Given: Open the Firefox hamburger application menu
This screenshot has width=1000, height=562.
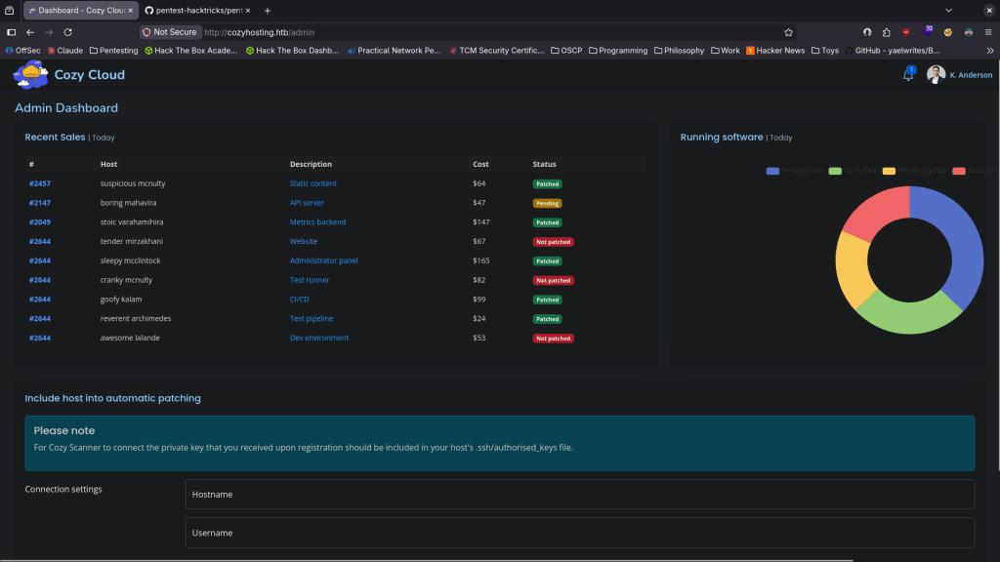Looking at the screenshot, I should (x=986, y=32).
